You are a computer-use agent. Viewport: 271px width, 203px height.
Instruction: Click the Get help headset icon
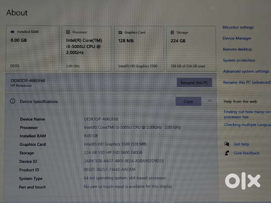[227, 144]
